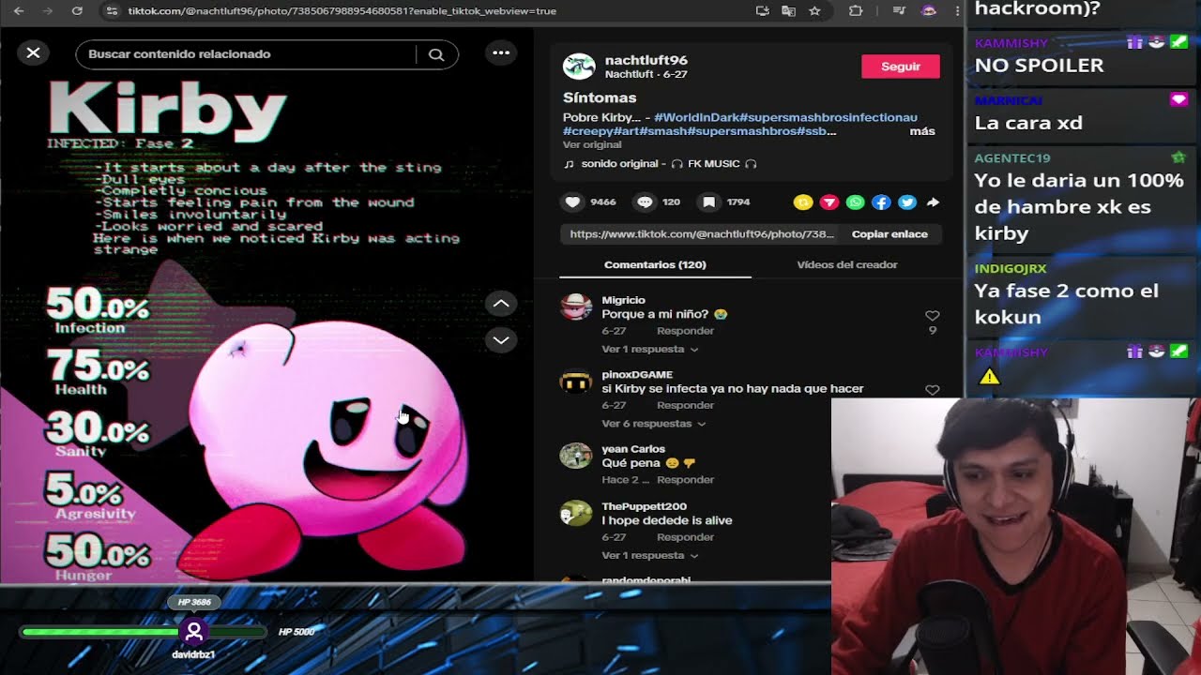This screenshot has width=1201, height=675.
Task: Close the TikTok photo viewer with the X
Action: click(x=33, y=53)
